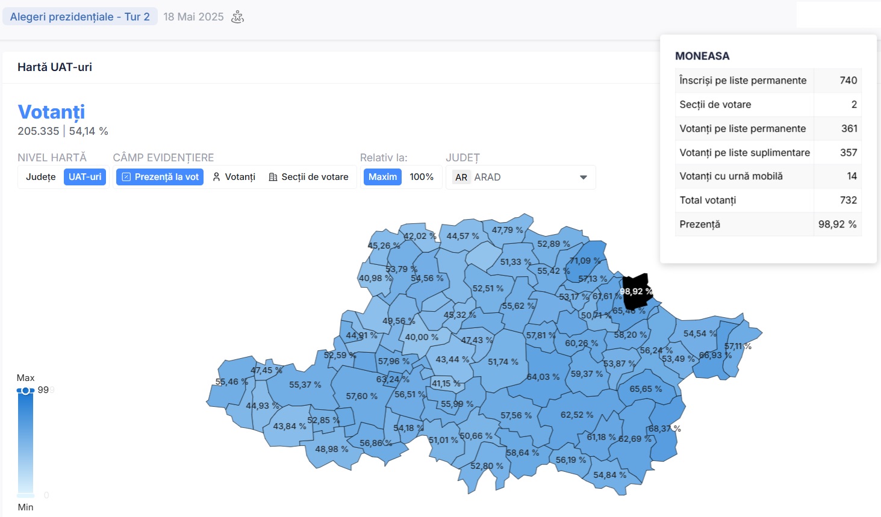881x517 pixels.
Task: Open the Județ ARAD dropdown
Action: point(521,177)
